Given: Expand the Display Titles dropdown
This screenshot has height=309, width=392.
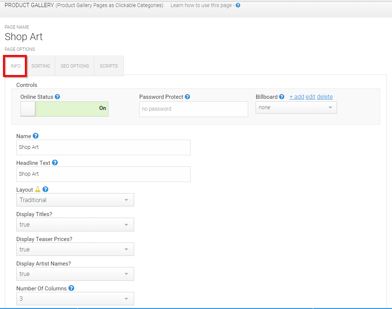Looking at the screenshot, I should [x=75, y=225].
